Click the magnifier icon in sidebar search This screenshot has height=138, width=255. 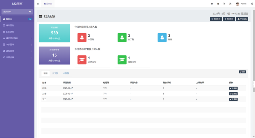[30, 11]
